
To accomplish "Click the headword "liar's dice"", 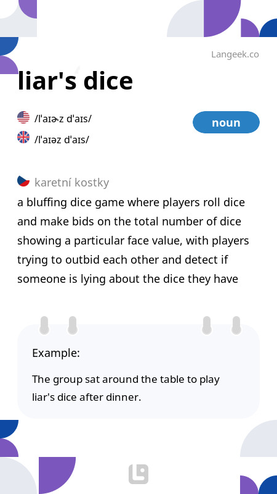I will click(x=75, y=81).
